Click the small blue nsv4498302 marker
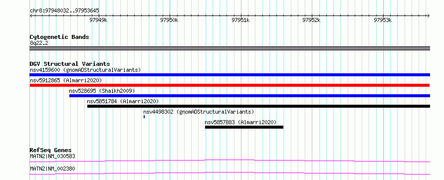 click(144, 117)
